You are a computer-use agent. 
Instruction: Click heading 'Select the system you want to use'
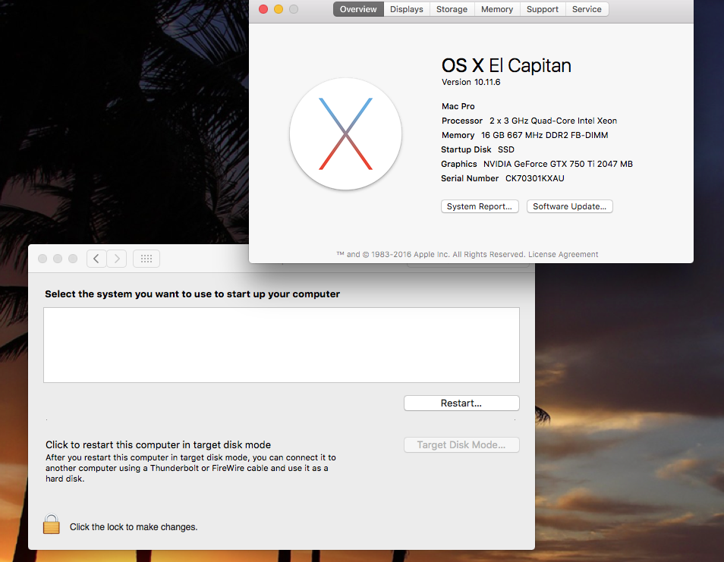point(192,294)
